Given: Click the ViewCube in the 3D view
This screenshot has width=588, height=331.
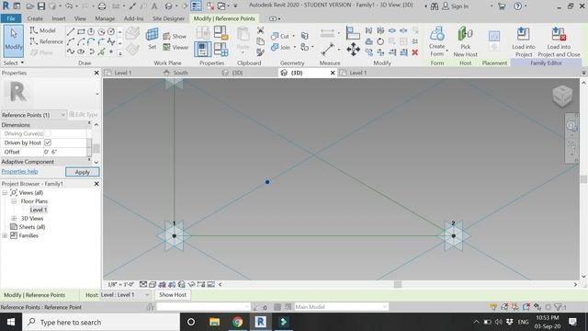Looking at the screenshot, I should (562, 96).
